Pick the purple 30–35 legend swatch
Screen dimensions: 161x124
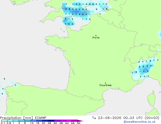click(x=57, y=121)
